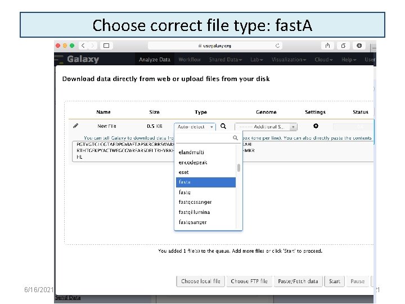Image resolution: width=405 pixels, height=304 pixels.
Task: Open the Safari downloads icon
Action: (x=359, y=46)
